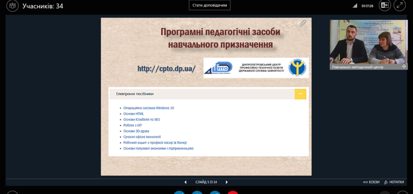
Task: Enter full screen with the expand arrows icon
Action: pos(399,5)
